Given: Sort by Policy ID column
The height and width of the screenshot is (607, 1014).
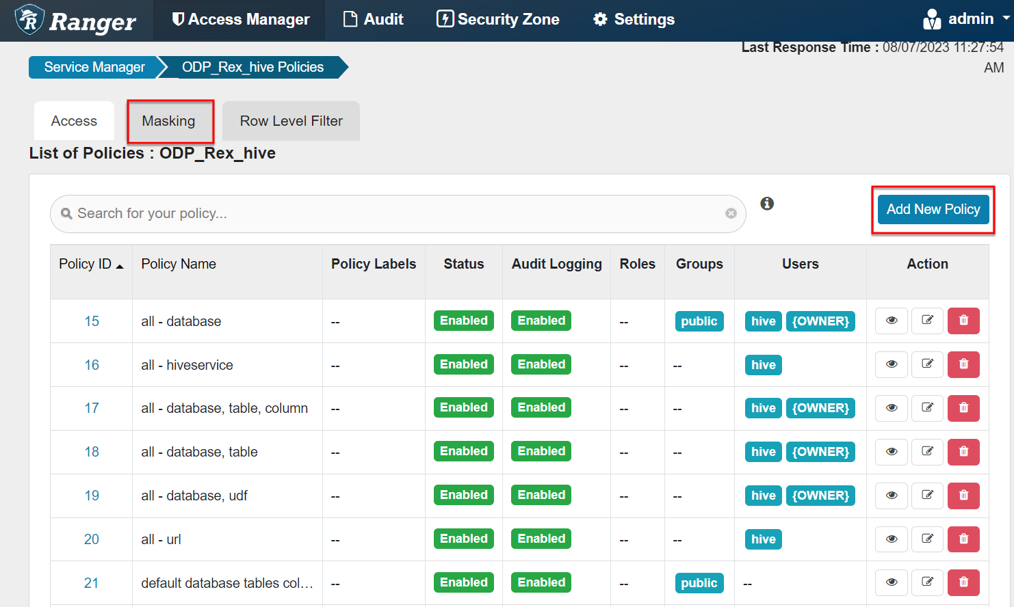Looking at the screenshot, I should coord(91,264).
